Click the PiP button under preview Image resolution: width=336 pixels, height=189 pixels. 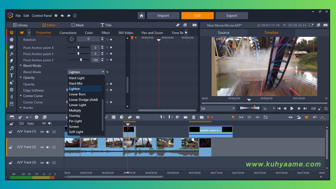coord(313,109)
